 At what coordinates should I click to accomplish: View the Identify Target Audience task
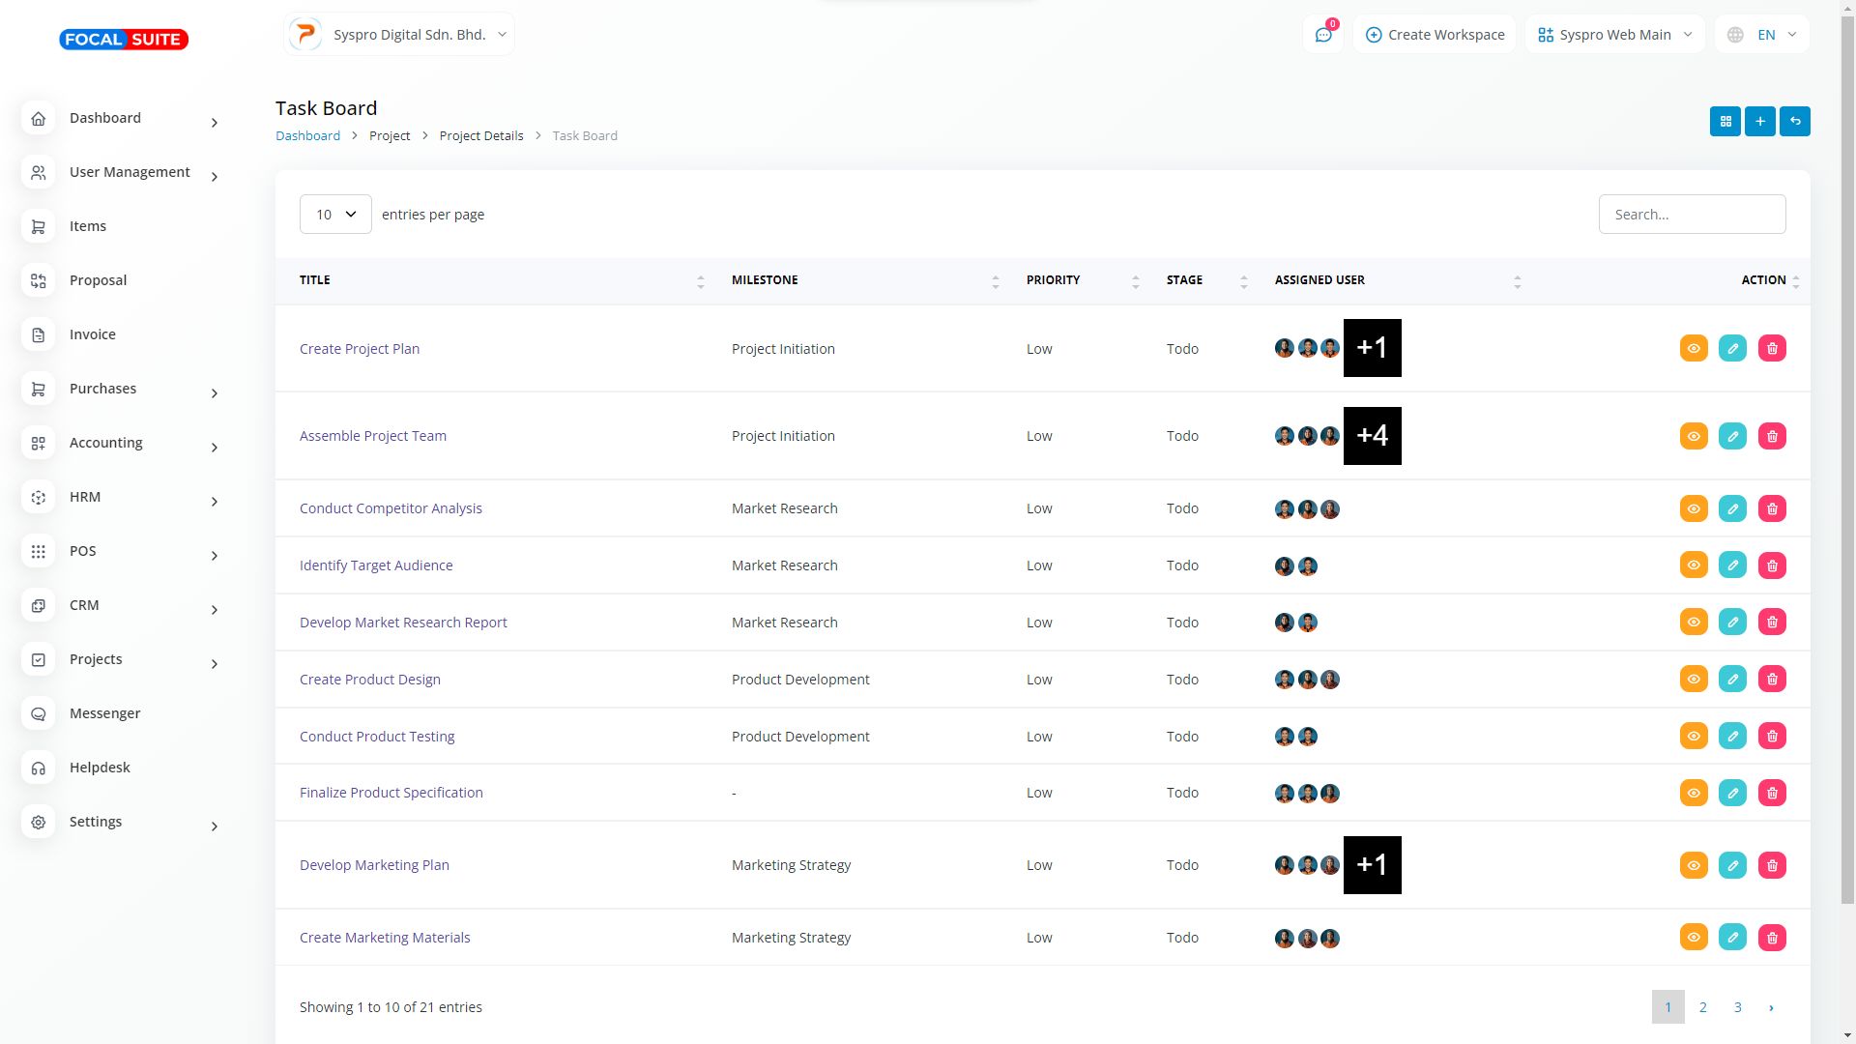[x=1693, y=565]
